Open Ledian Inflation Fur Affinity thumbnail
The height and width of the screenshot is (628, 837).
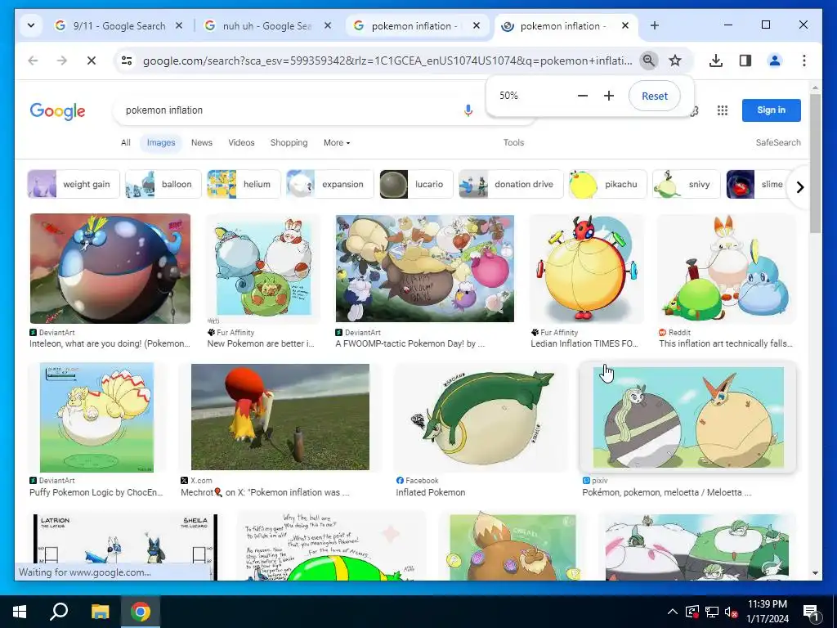pyautogui.click(x=586, y=268)
